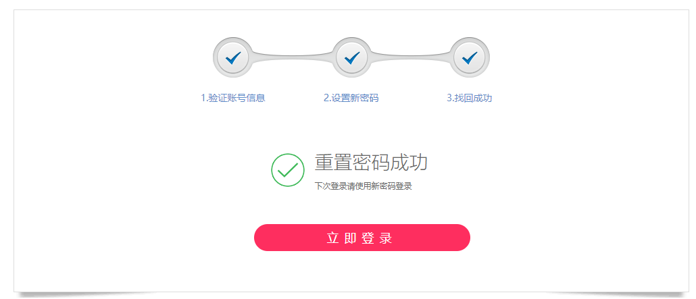Click the 重置密码成功 heading
The height and width of the screenshot is (299, 696).
click(x=371, y=163)
